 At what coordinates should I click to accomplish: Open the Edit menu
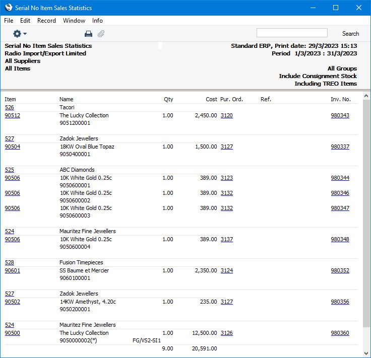tap(25, 21)
